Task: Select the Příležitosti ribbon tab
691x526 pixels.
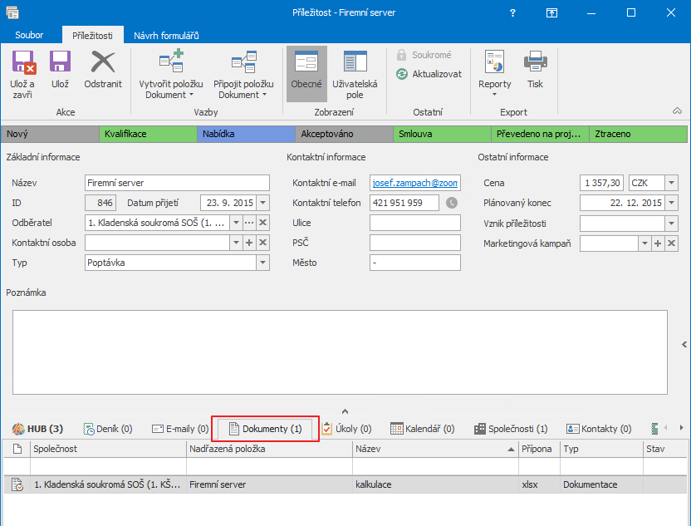Action: tap(92, 35)
